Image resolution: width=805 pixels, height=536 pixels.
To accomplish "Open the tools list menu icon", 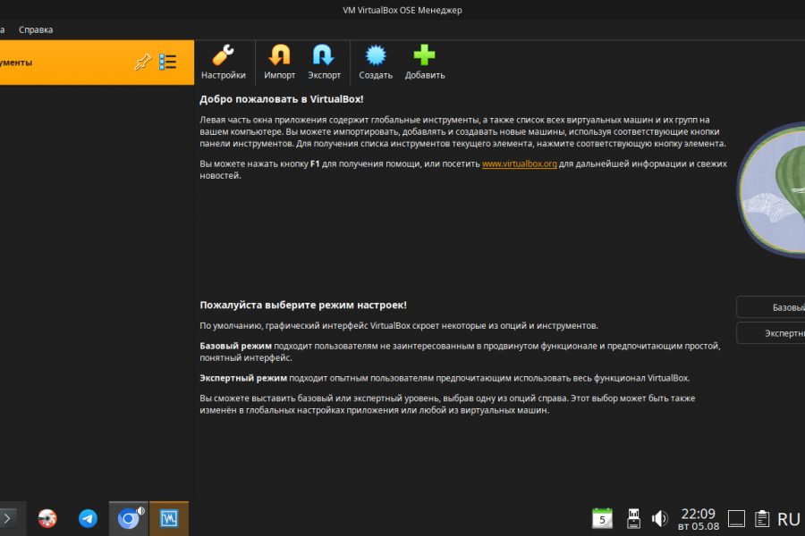I will (x=168, y=62).
